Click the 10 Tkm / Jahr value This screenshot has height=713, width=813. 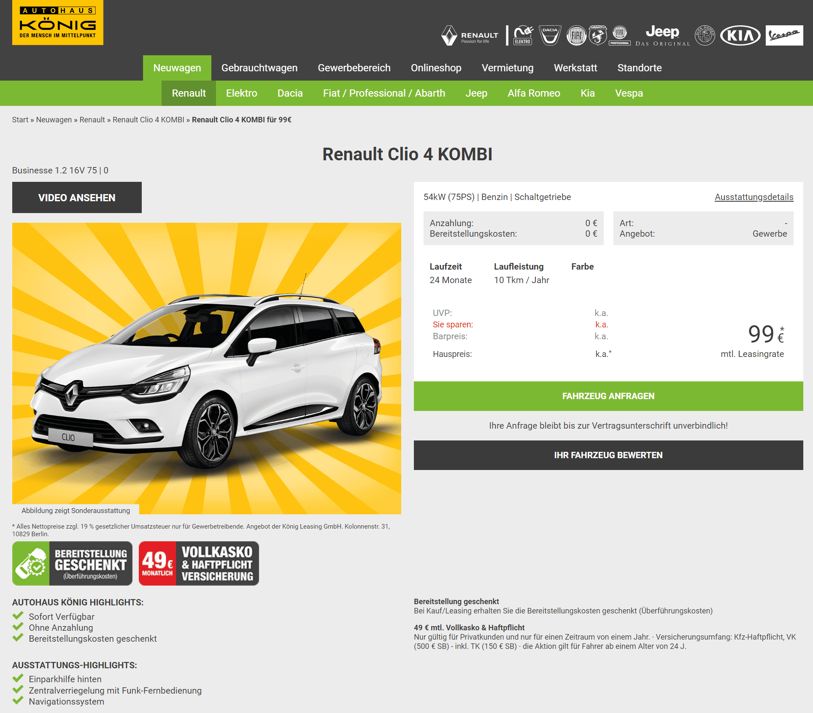tap(521, 280)
